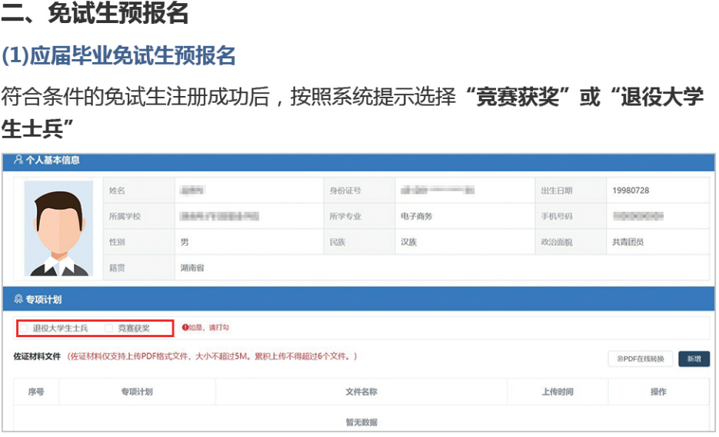Click the 文件名称 column header

361,392
